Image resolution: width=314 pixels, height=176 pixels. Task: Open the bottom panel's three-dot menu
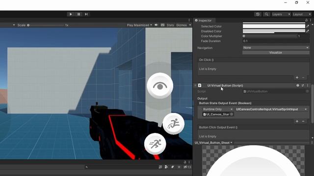(x=189, y=162)
